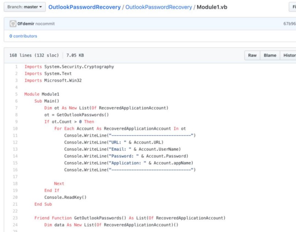Click 'End Sub' code line
This screenshot has height=232, width=296.
pyautogui.click(x=43, y=204)
